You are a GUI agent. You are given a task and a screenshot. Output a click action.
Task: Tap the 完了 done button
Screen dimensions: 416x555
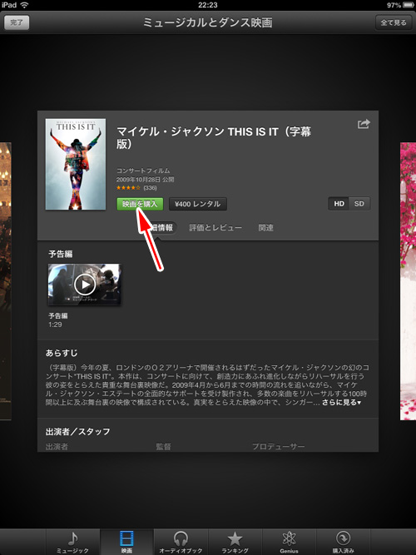17,22
